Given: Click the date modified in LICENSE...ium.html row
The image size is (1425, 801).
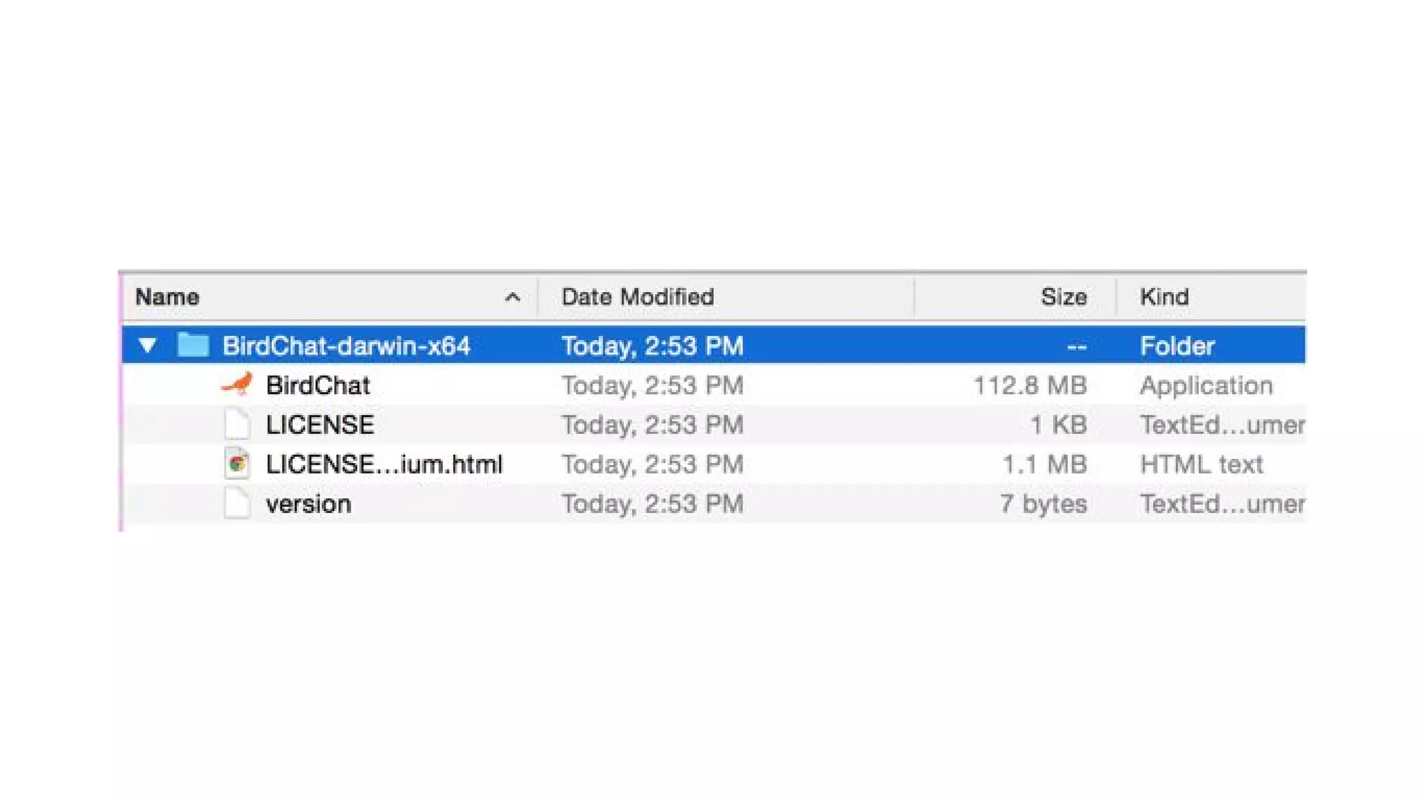Looking at the screenshot, I should (x=653, y=464).
